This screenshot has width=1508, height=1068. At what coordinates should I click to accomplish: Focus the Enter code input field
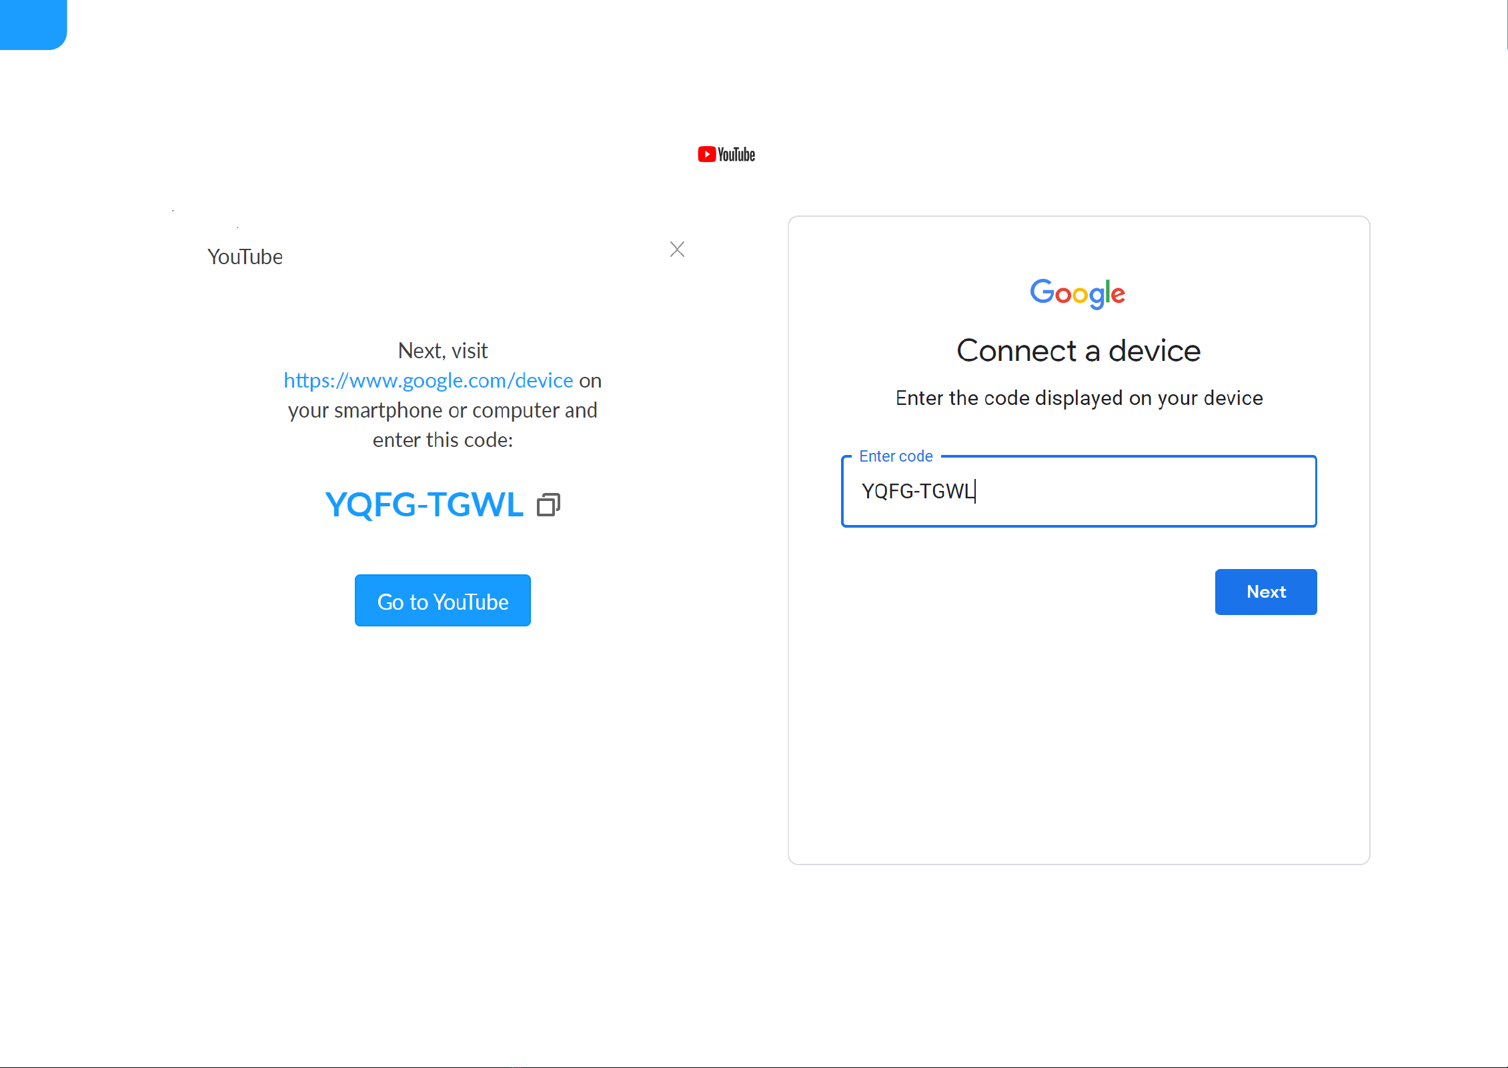(1079, 492)
